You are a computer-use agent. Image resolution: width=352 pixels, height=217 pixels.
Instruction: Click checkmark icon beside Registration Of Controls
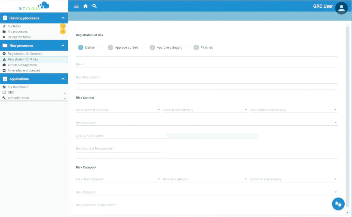click(x=4, y=54)
